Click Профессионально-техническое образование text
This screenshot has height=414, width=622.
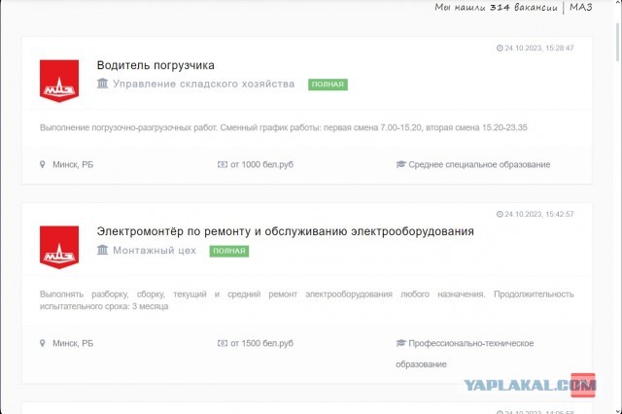pyautogui.click(x=465, y=354)
